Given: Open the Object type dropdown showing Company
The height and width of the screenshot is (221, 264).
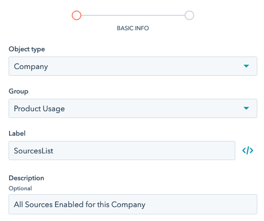Looking at the screenshot, I should (x=133, y=66).
